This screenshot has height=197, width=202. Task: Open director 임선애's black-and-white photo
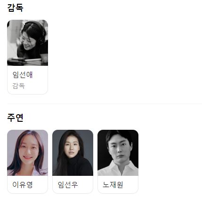tap(27, 43)
